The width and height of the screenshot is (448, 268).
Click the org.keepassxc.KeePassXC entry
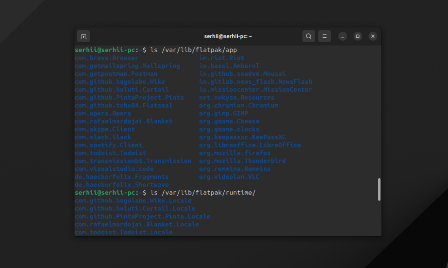tap(242, 137)
